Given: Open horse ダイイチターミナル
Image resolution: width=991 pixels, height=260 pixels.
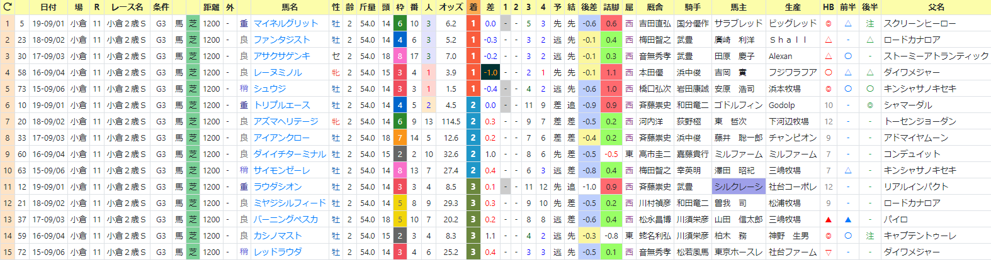Looking at the screenshot, I should coord(290,154).
